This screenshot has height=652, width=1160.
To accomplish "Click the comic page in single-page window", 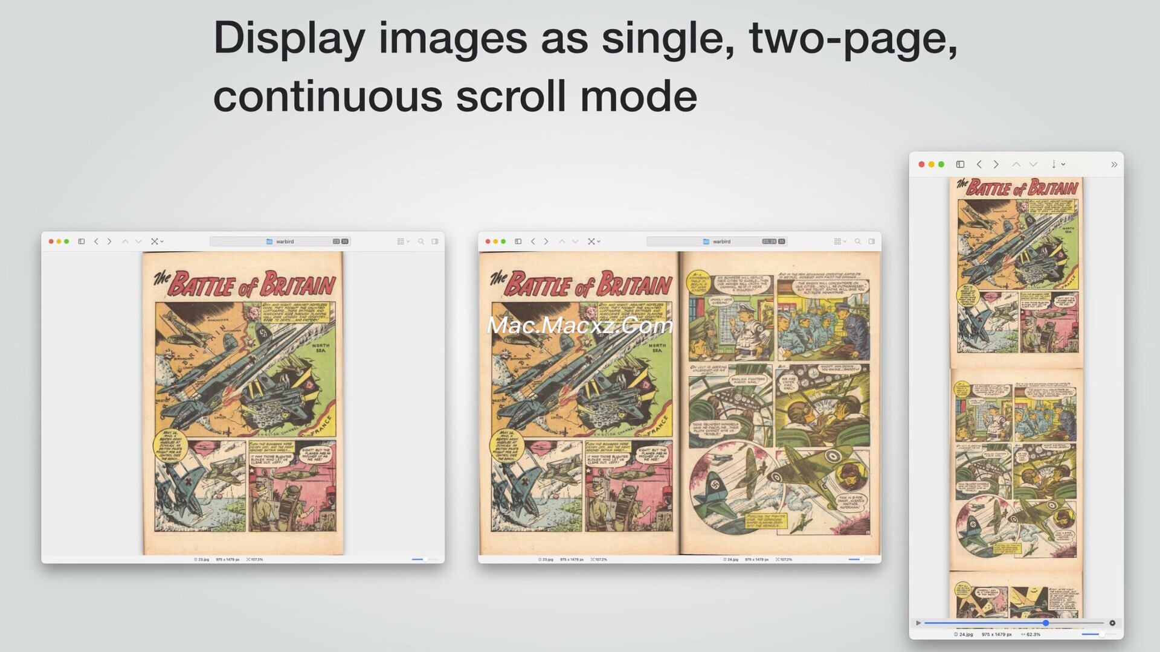I will click(243, 403).
